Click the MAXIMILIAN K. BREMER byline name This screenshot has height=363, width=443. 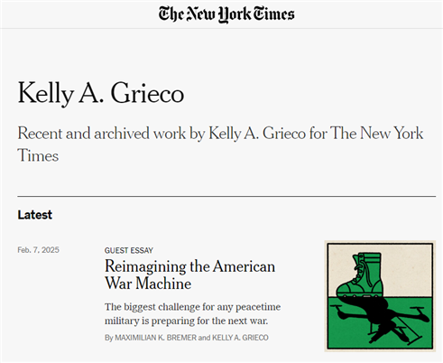[x=155, y=338]
